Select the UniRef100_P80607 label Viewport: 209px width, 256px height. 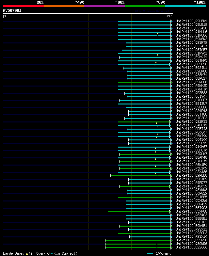click(191, 133)
